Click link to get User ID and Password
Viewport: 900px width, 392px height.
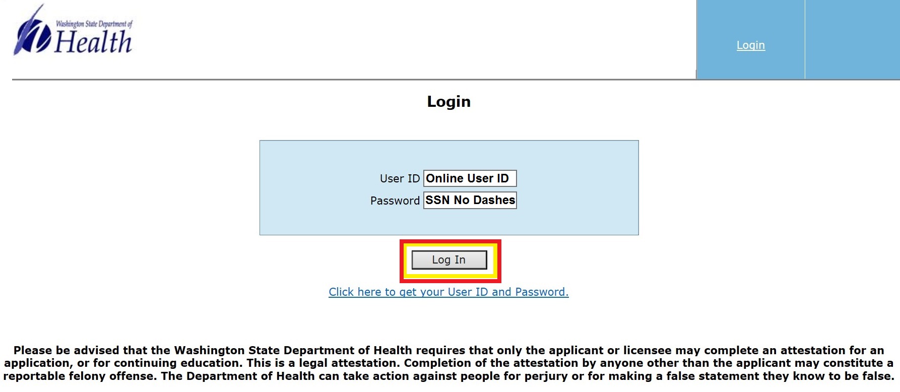point(448,292)
